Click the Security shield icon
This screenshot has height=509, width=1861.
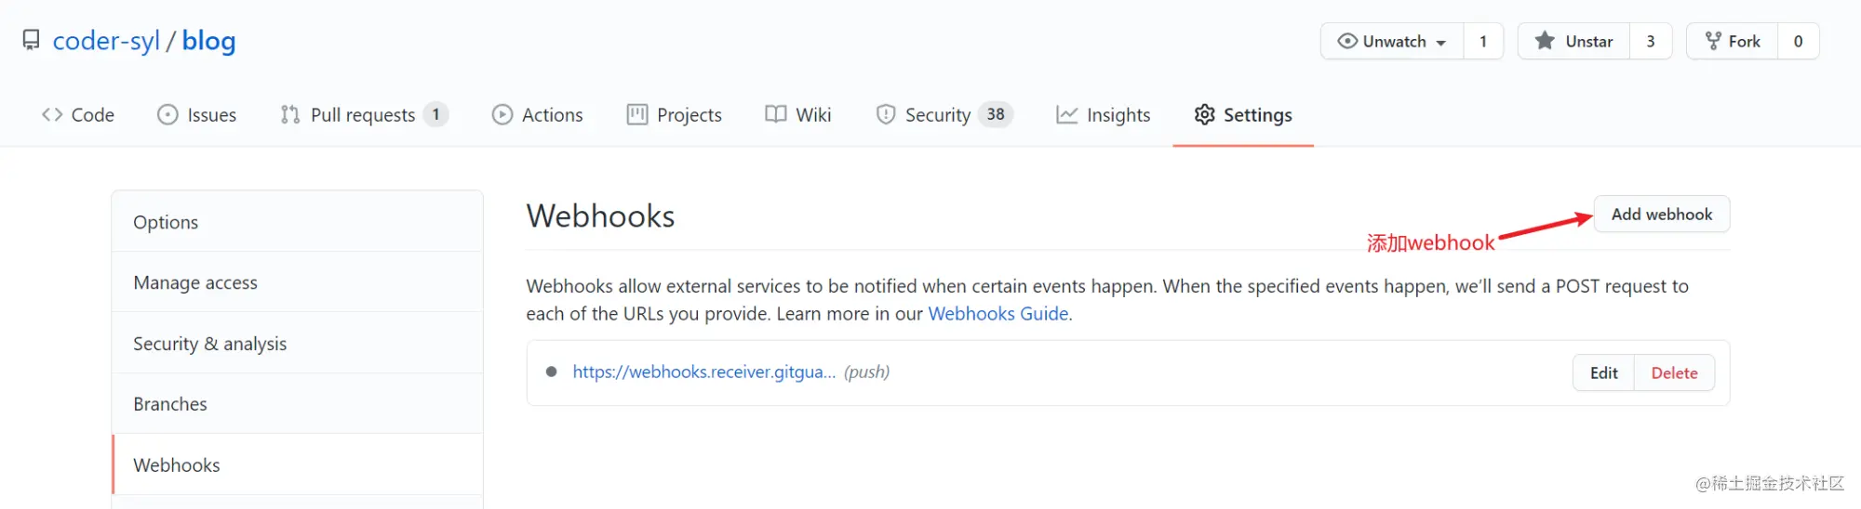(x=886, y=114)
